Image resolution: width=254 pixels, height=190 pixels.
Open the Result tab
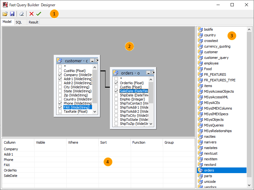(x=33, y=22)
